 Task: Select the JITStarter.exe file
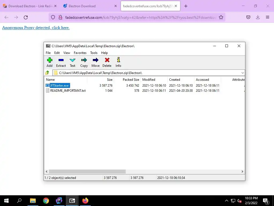click(59, 86)
